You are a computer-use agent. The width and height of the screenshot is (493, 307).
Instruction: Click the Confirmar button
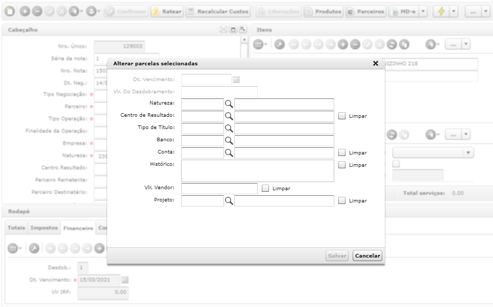click(126, 11)
